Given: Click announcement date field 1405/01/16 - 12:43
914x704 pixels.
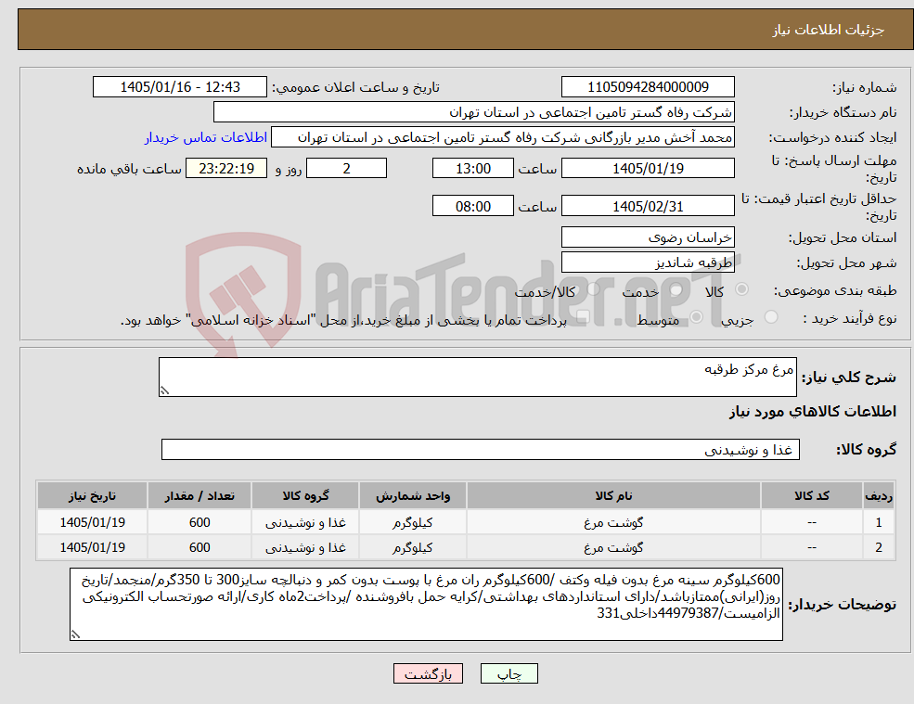Looking at the screenshot, I should [x=179, y=87].
